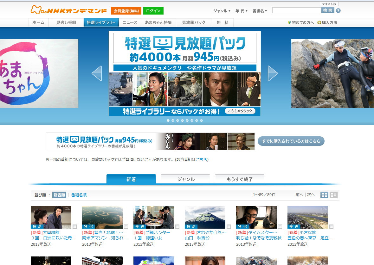Jump to the eighth carousel dot

(202, 120)
